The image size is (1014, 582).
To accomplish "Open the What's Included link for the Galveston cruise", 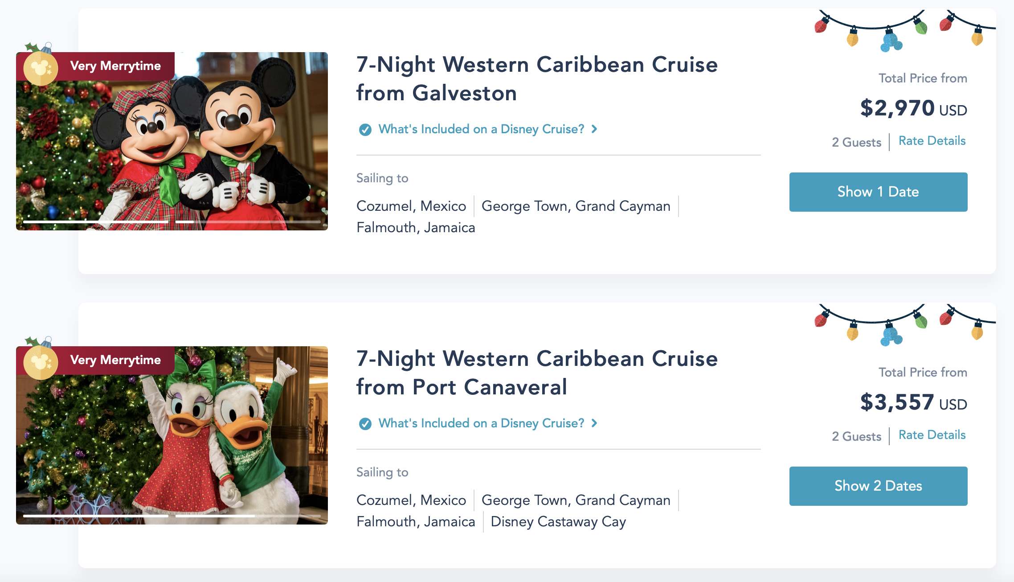I will (481, 129).
